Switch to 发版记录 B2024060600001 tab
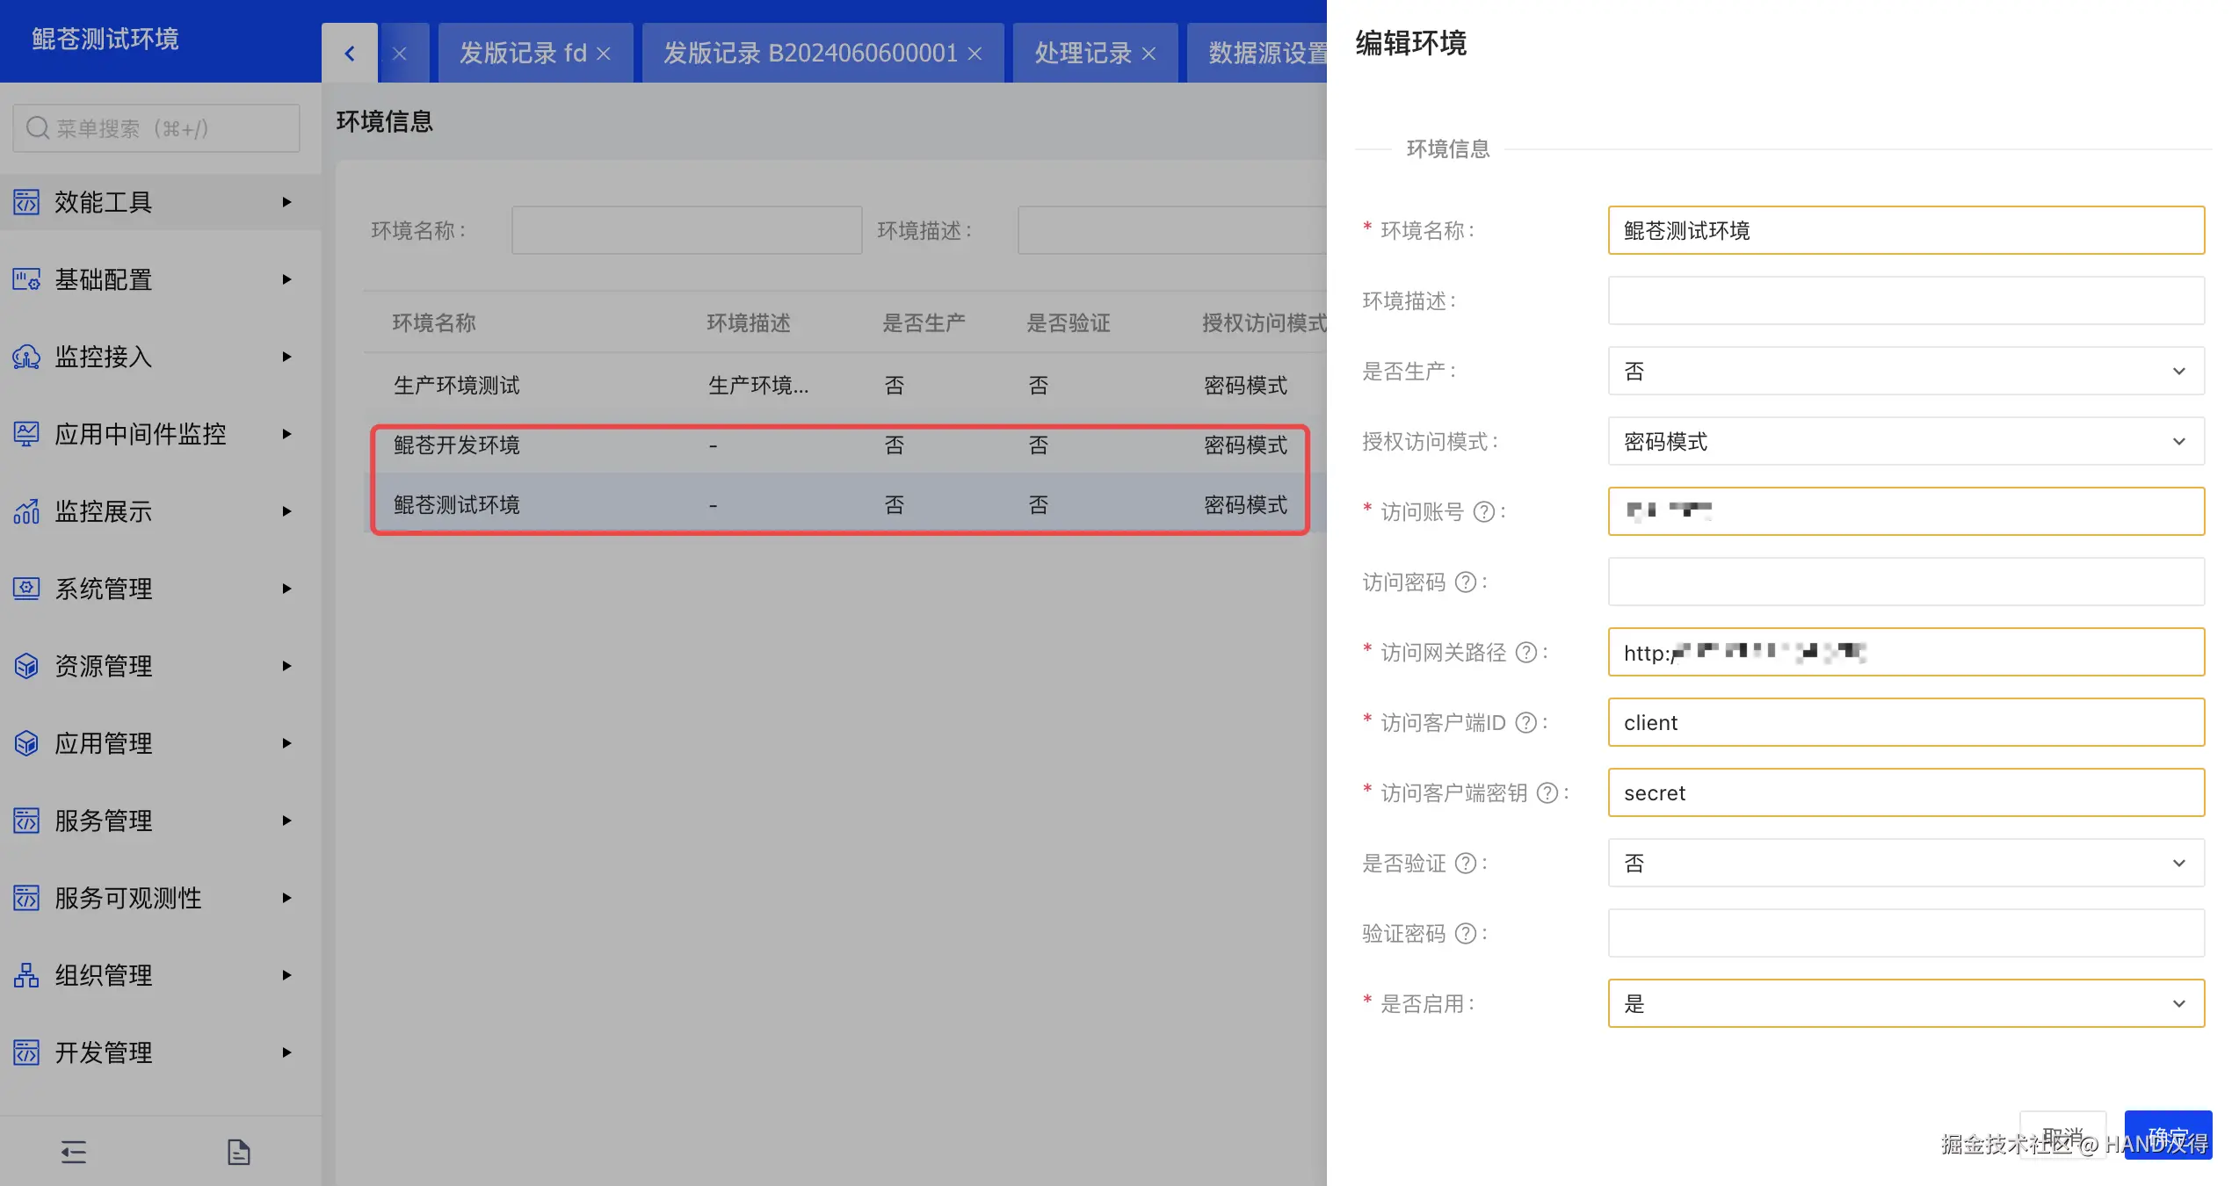Viewport: 2239px width, 1186px height. tap(809, 54)
